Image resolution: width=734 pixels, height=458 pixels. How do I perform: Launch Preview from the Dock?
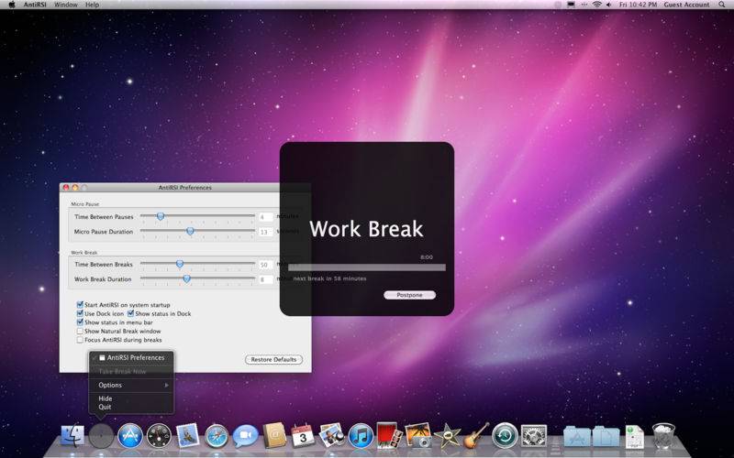click(332, 434)
